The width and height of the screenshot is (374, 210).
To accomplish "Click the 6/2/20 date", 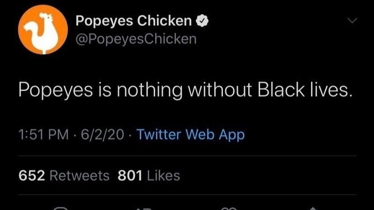I will (x=102, y=134).
